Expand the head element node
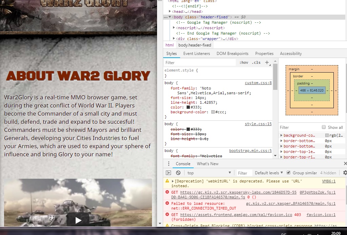The image size is (347, 235). coord(170,12)
